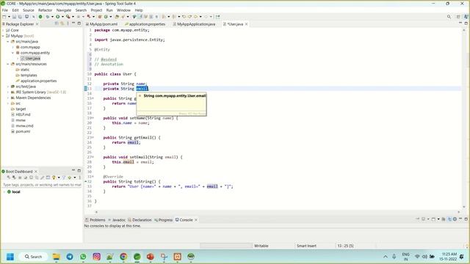The width and height of the screenshot is (470, 264).
Task: Open WhatsApp from the Windows taskbar
Action: pos(83,257)
